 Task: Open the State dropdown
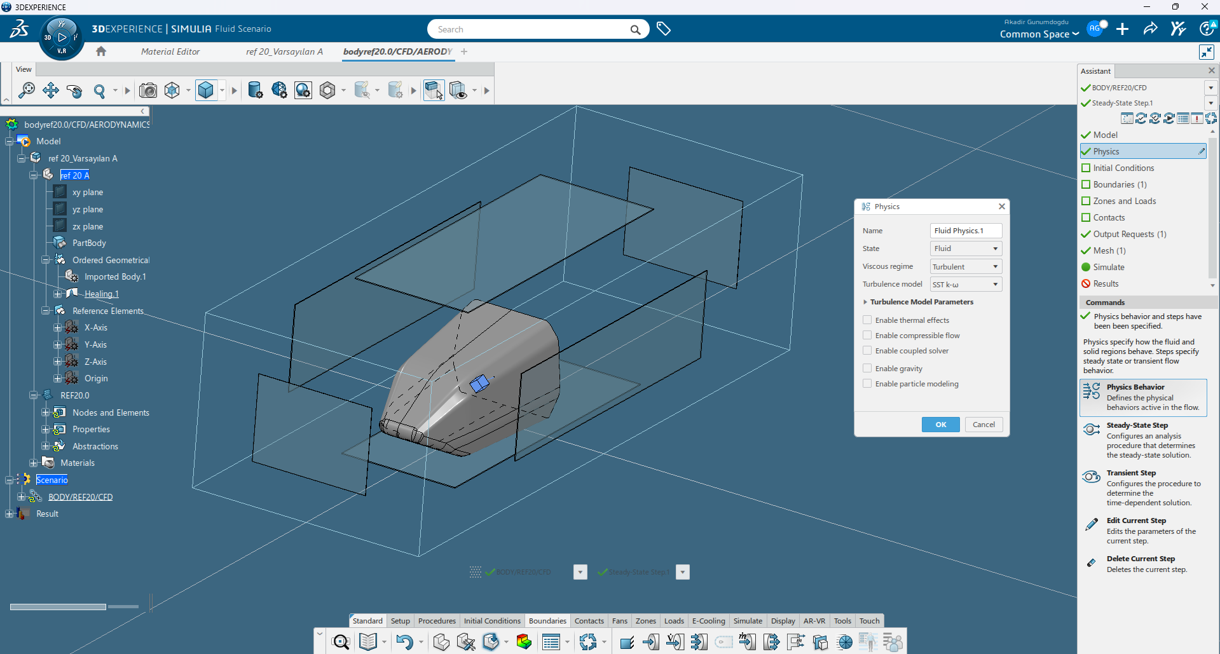(966, 249)
